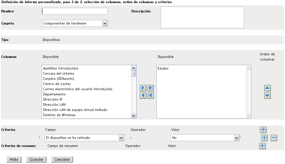Add new criteria with top plus icon
The height and width of the screenshot is (164, 285).
point(263,130)
